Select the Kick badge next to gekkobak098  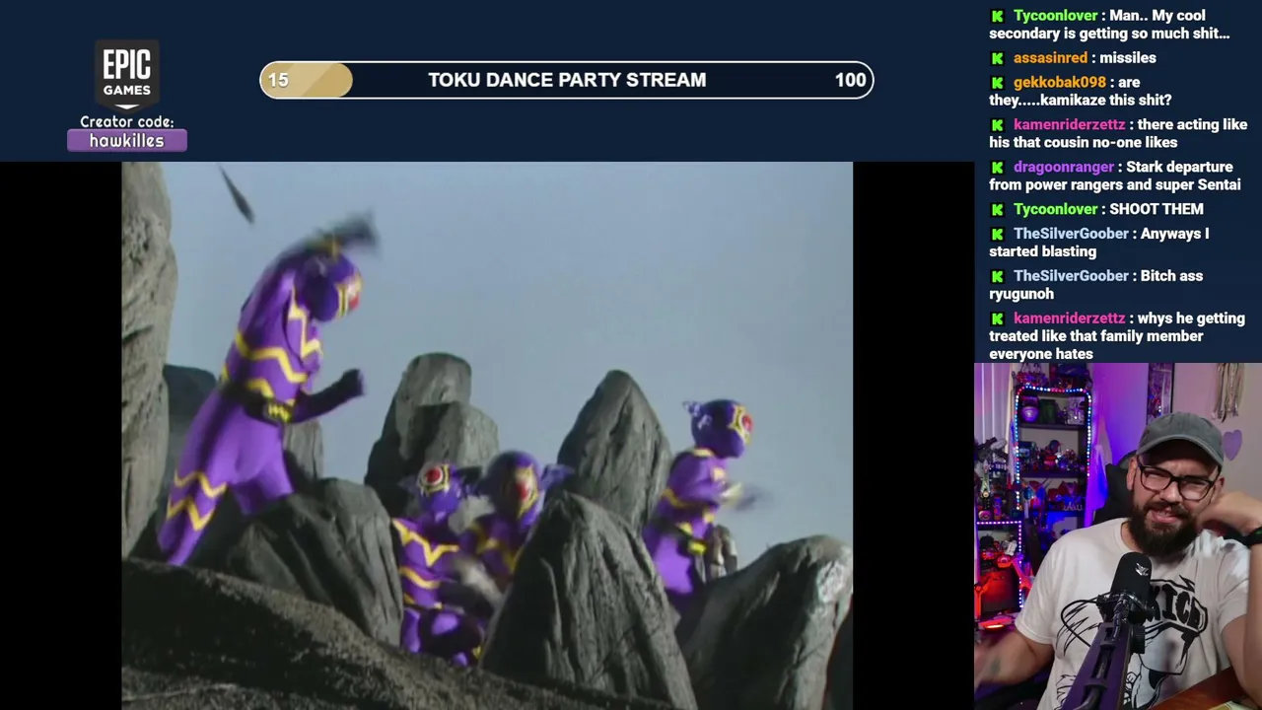pyautogui.click(x=998, y=83)
